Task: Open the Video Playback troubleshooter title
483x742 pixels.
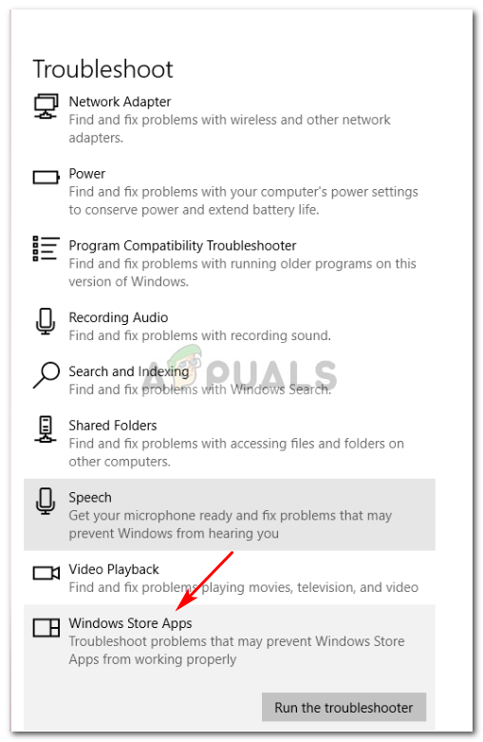Action: coord(114,569)
